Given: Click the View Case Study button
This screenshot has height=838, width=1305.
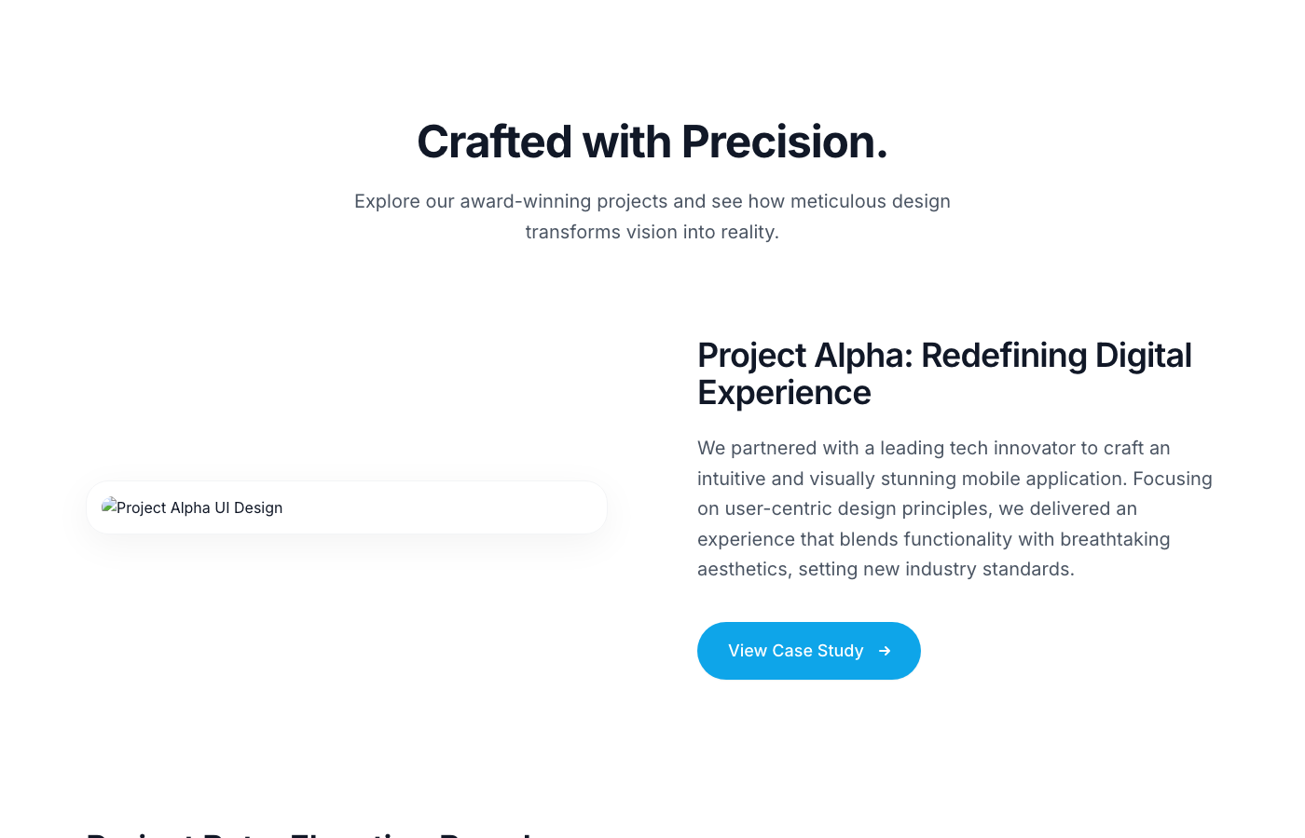Looking at the screenshot, I should (807, 651).
